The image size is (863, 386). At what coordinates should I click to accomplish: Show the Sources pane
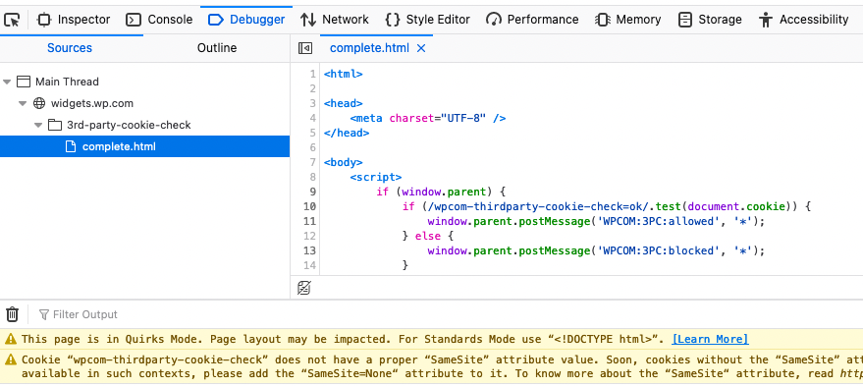coord(70,48)
